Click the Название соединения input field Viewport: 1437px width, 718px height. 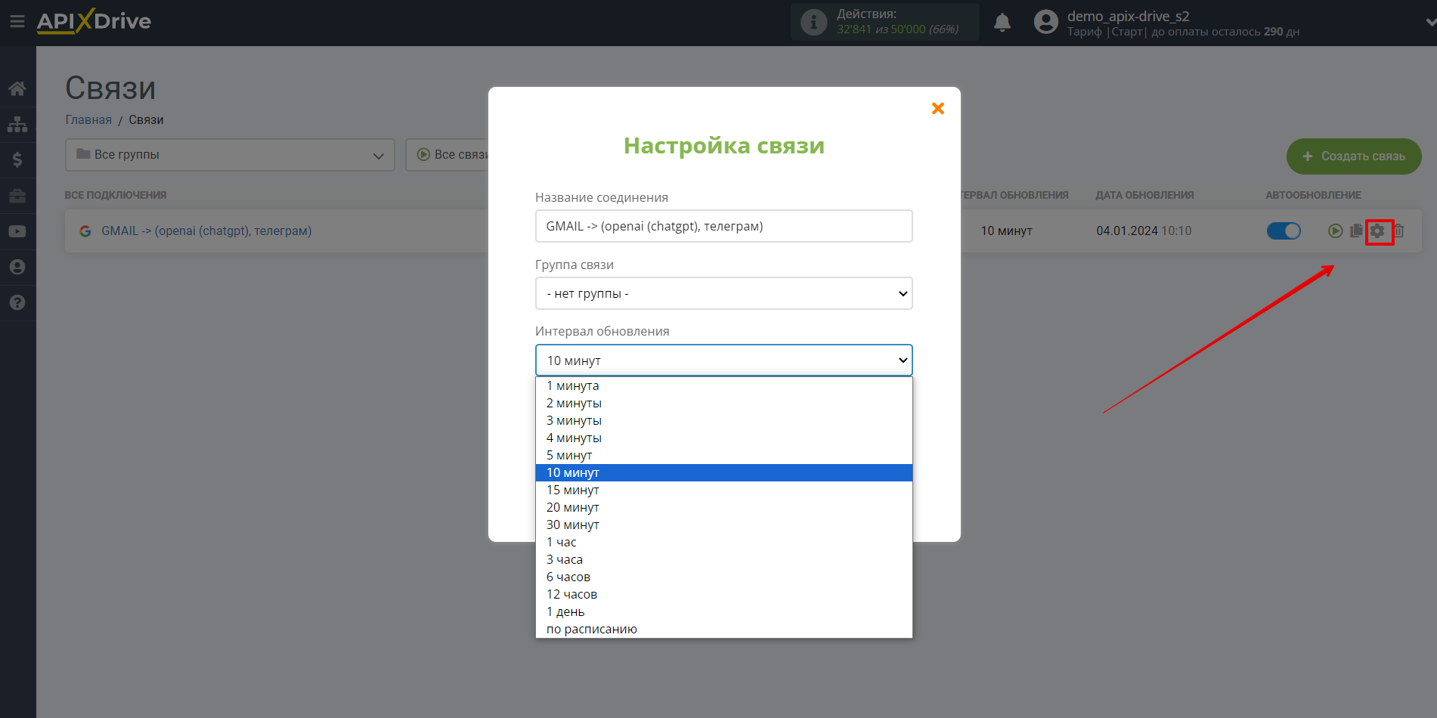(723, 226)
